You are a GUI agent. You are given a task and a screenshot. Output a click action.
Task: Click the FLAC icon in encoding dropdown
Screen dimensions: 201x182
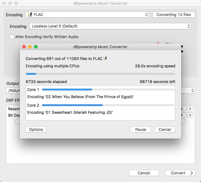[30, 14]
